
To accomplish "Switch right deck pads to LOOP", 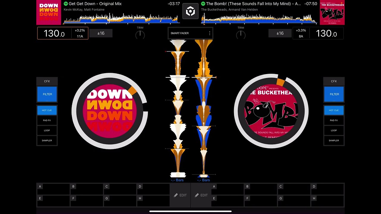I will pyautogui.click(x=334, y=130).
